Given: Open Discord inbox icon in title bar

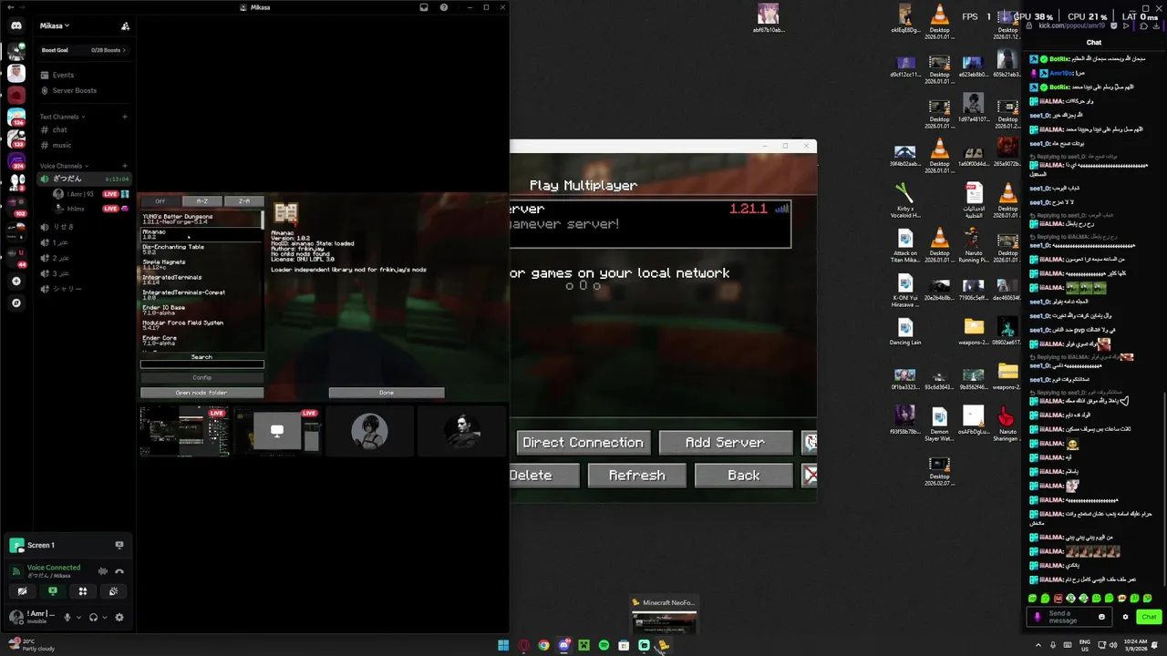Looking at the screenshot, I should coord(424,7).
